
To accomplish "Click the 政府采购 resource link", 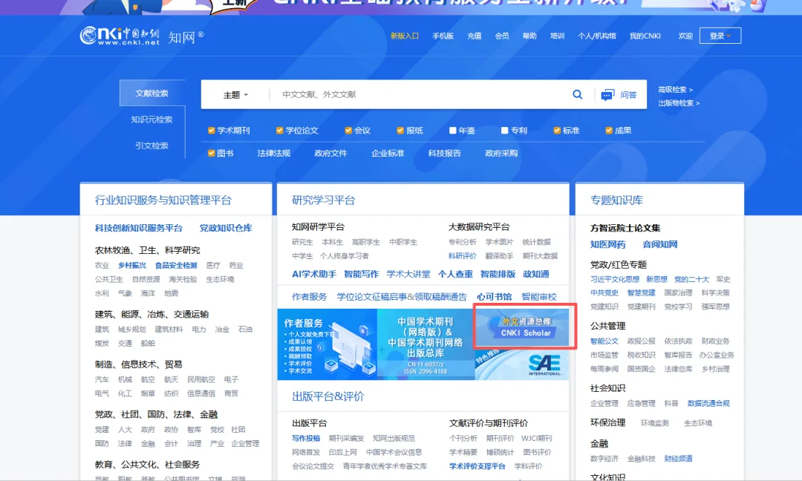I will point(501,153).
